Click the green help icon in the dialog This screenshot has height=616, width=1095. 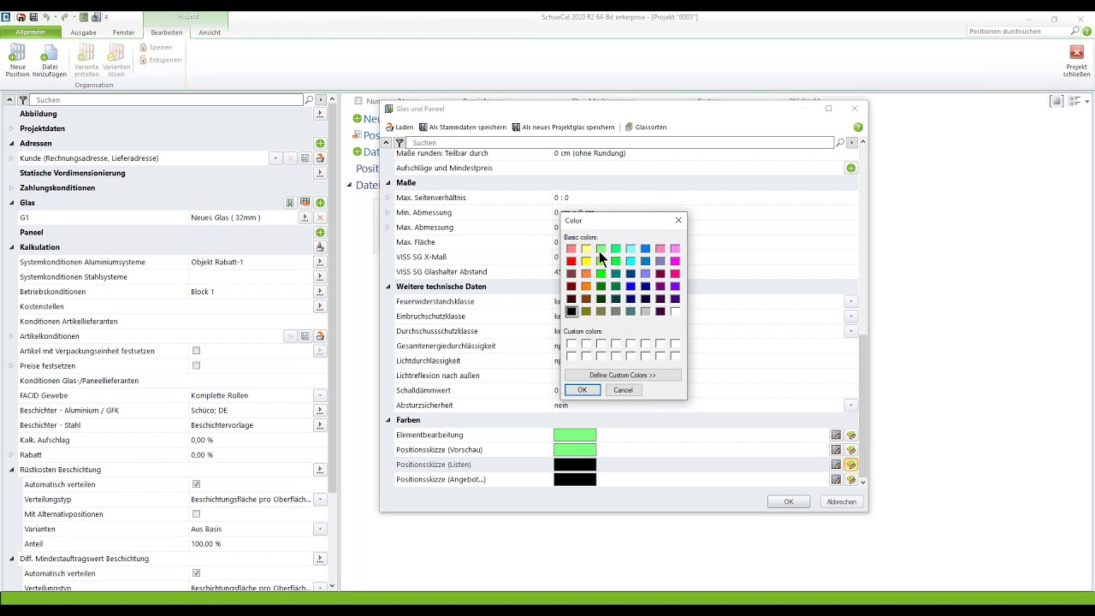858,127
